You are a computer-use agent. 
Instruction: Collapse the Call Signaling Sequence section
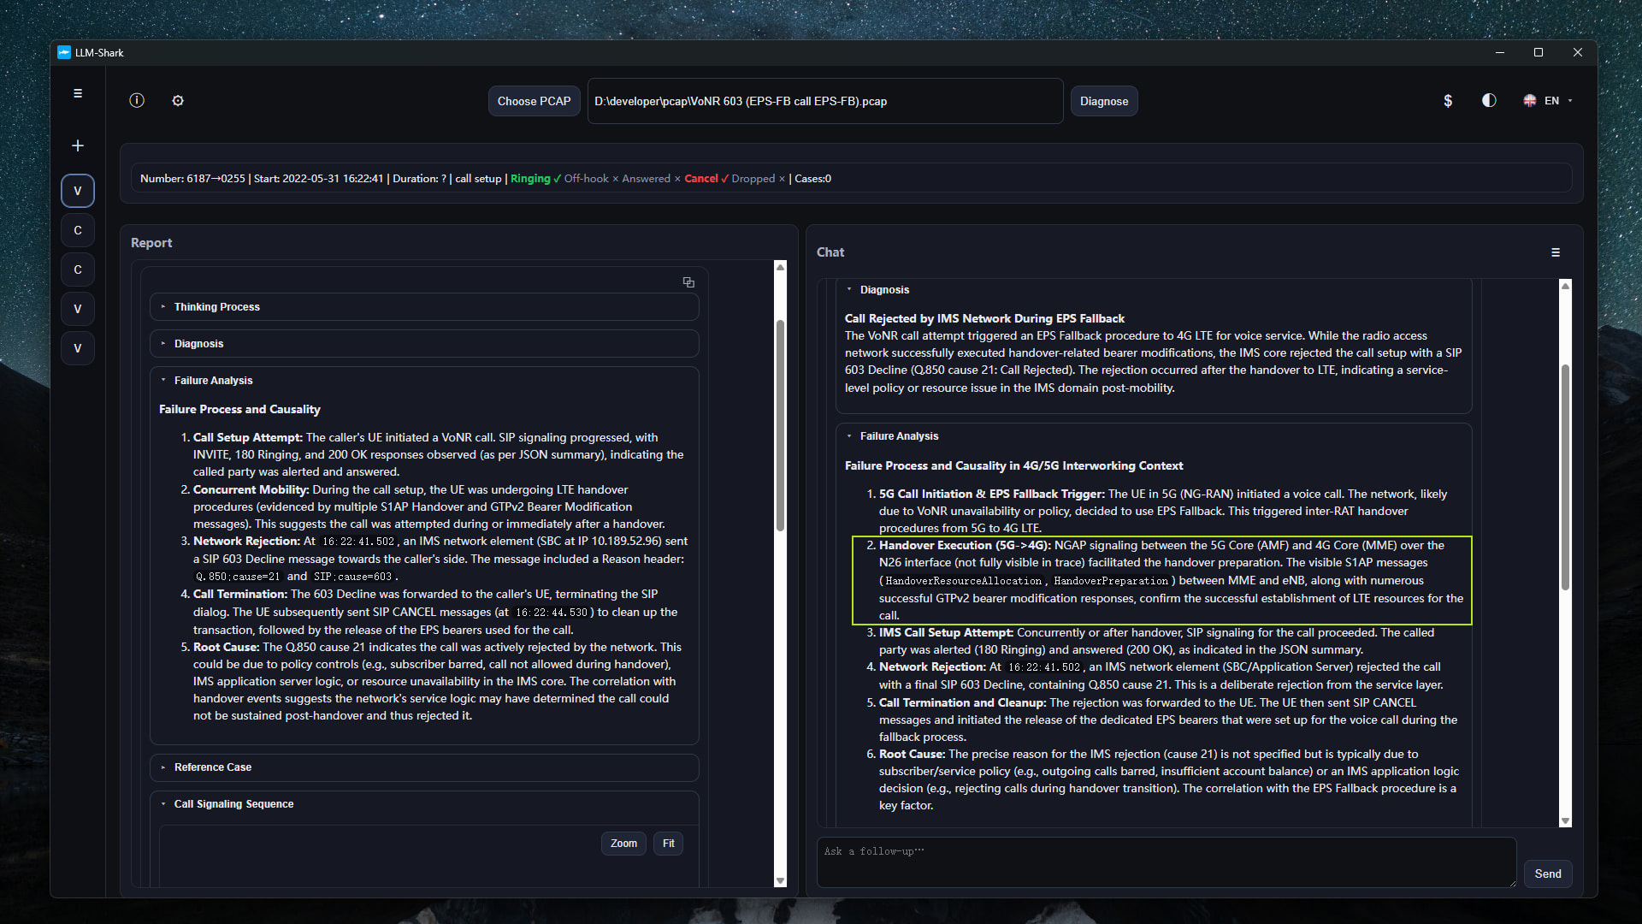(233, 804)
